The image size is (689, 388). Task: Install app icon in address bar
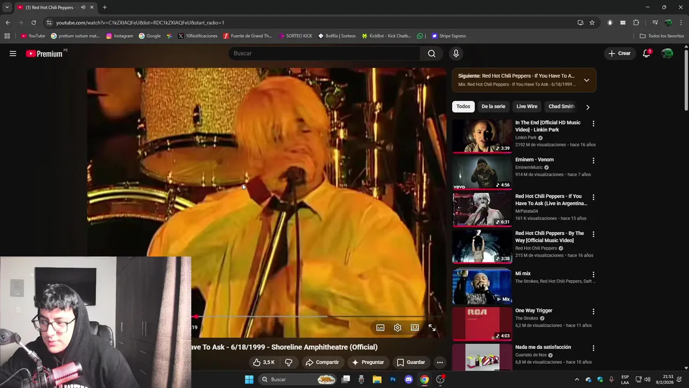pyautogui.click(x=580, y=23)
